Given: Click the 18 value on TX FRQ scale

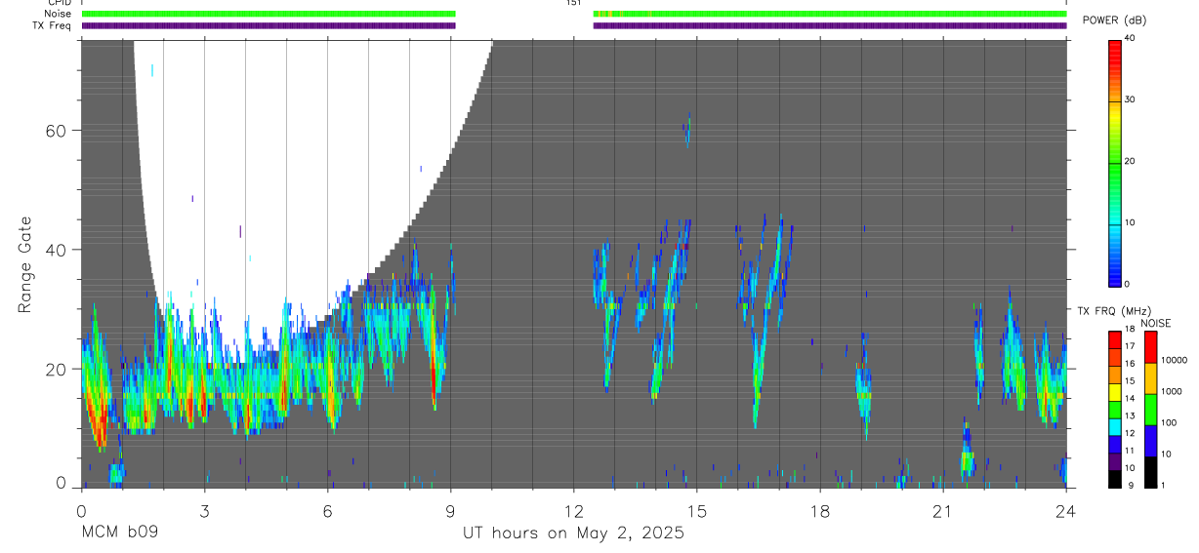Looking at the screenshot, I should 1129,329.
